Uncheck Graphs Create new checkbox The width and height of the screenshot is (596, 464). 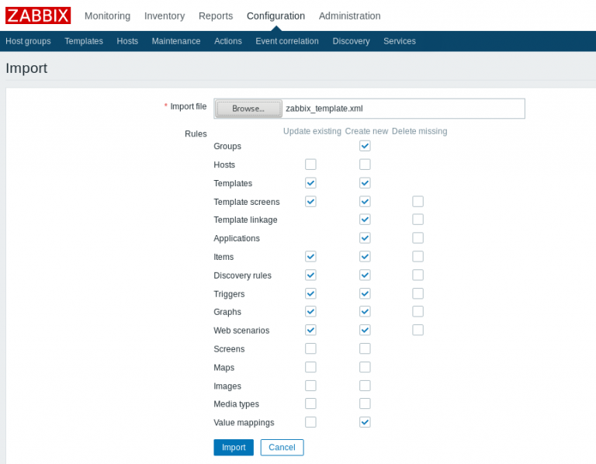pyautogui.click(x=365, y=312)
